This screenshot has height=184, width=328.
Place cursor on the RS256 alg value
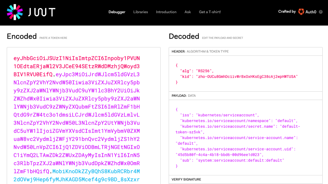click(x=205, y=71)
